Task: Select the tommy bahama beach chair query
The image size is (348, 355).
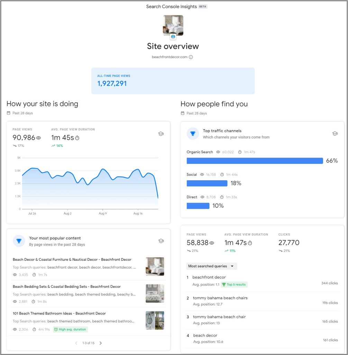Action: [262, 320]
